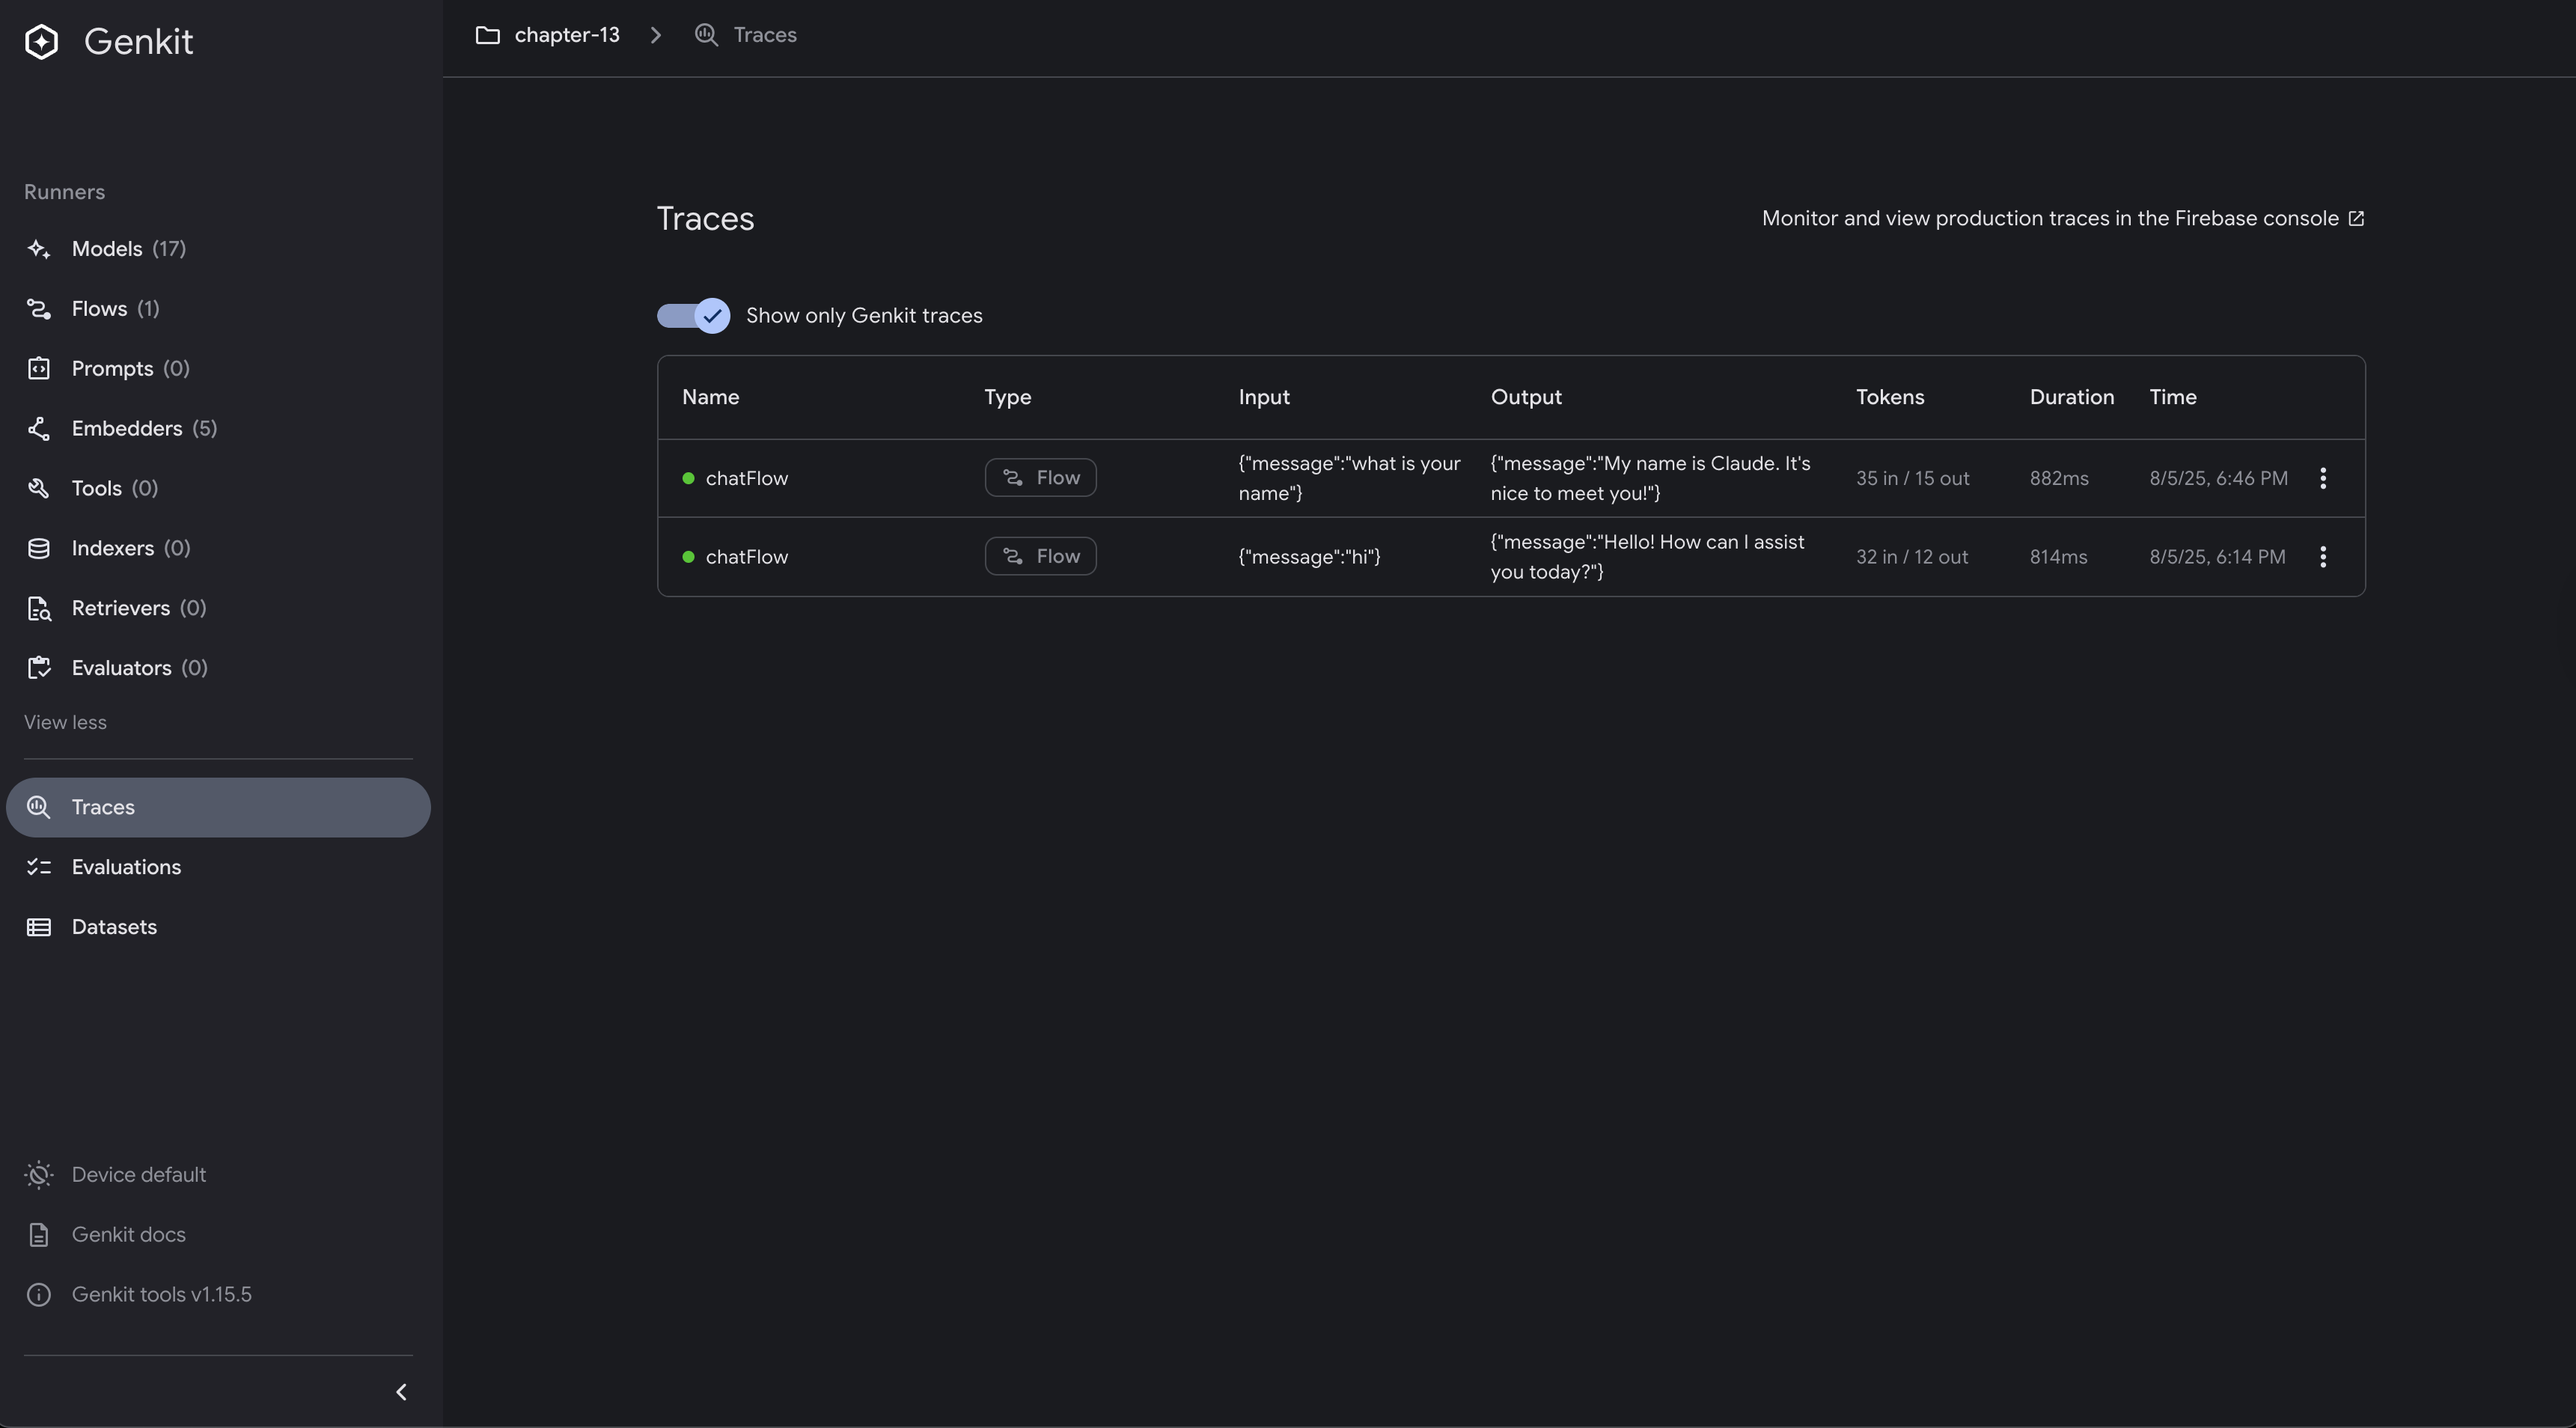Click Device default theme setting

(139, 1175)
